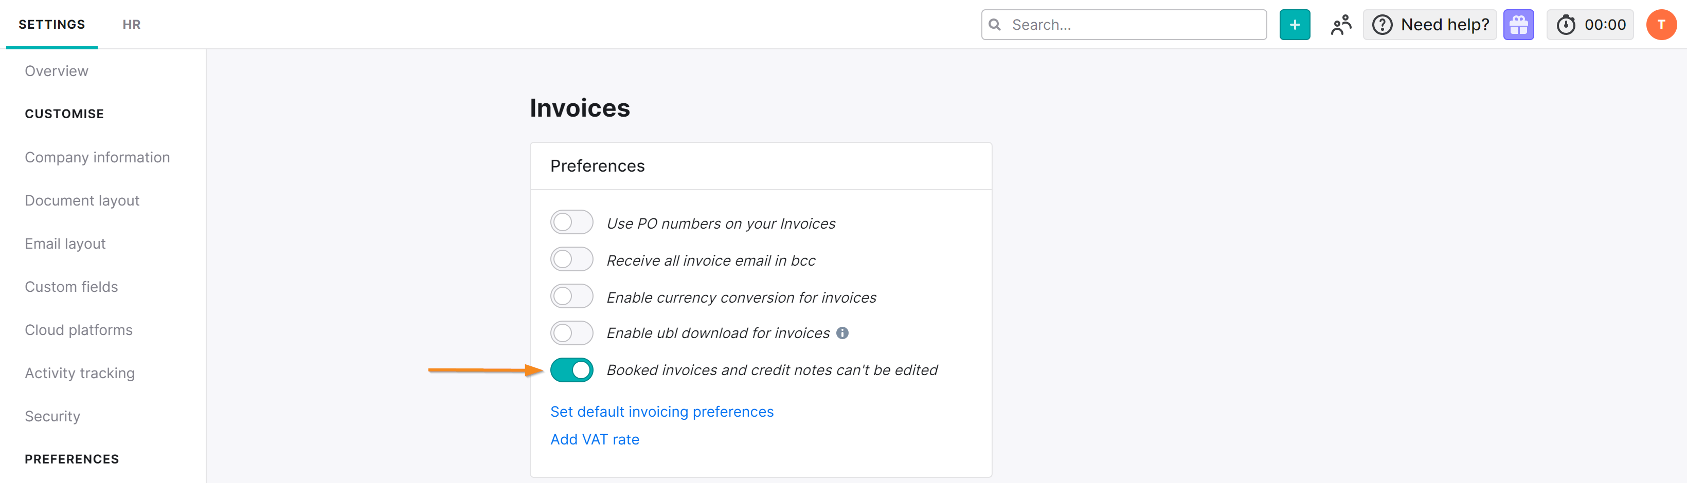
Task: Enable currency conversion for invoices
Action: 571,296
